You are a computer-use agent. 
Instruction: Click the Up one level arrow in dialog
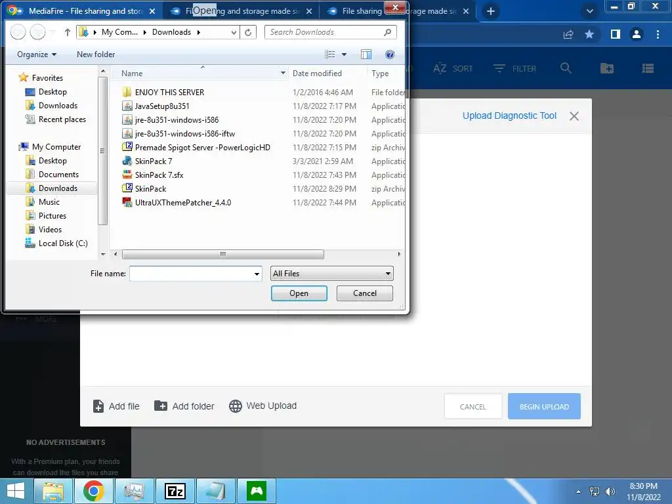68,32
